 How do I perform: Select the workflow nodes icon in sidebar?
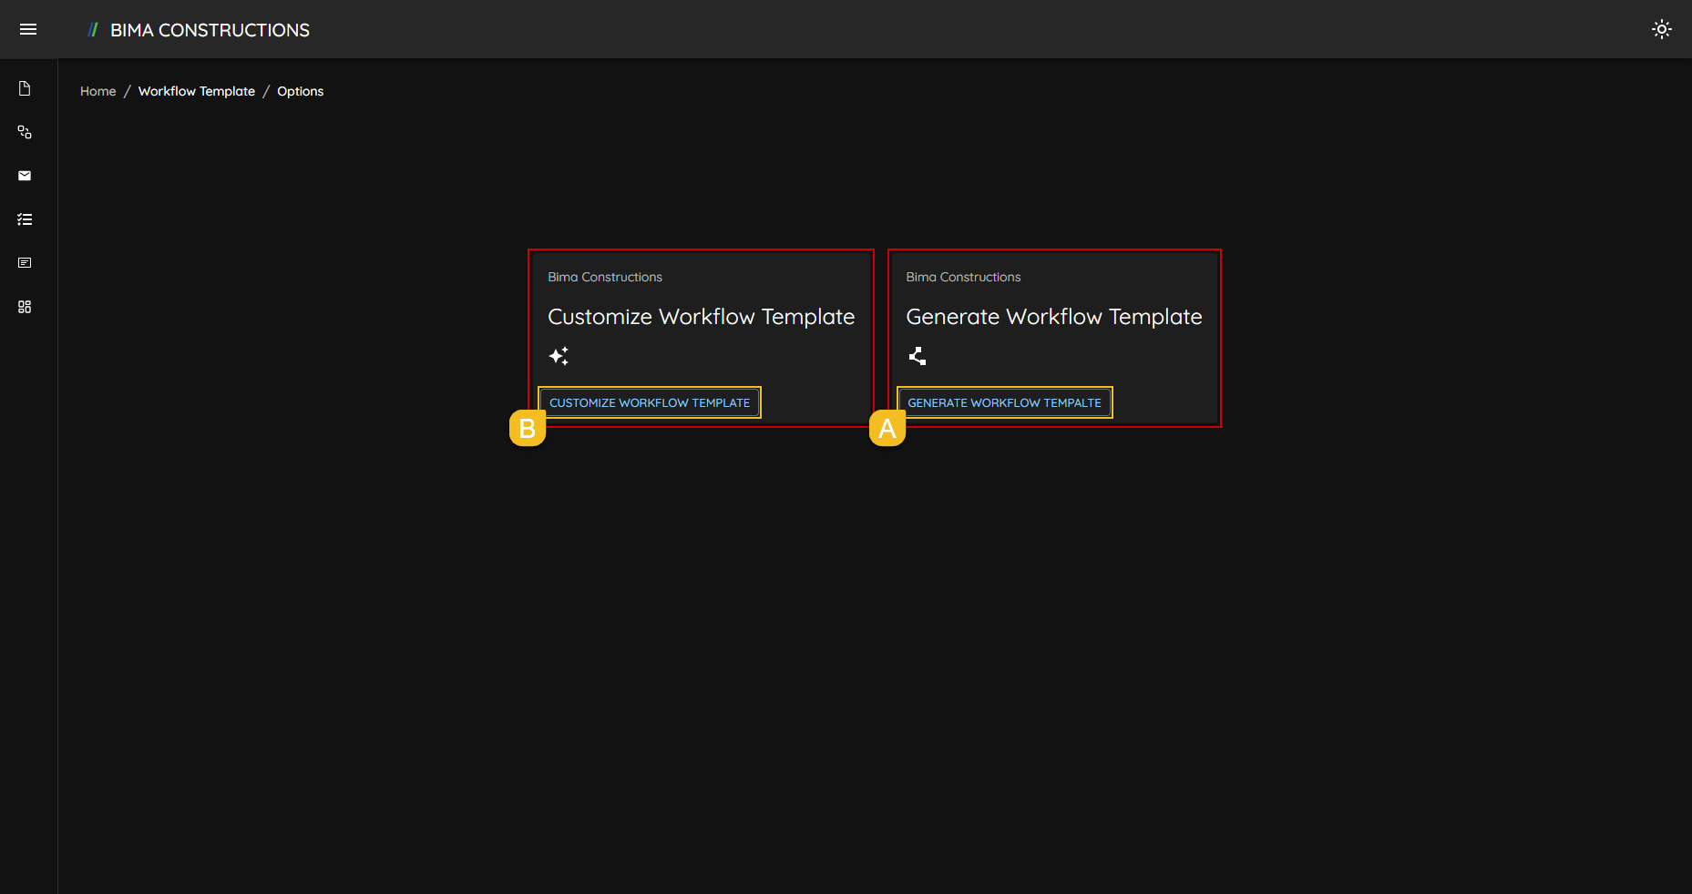(x=25, y=132)
